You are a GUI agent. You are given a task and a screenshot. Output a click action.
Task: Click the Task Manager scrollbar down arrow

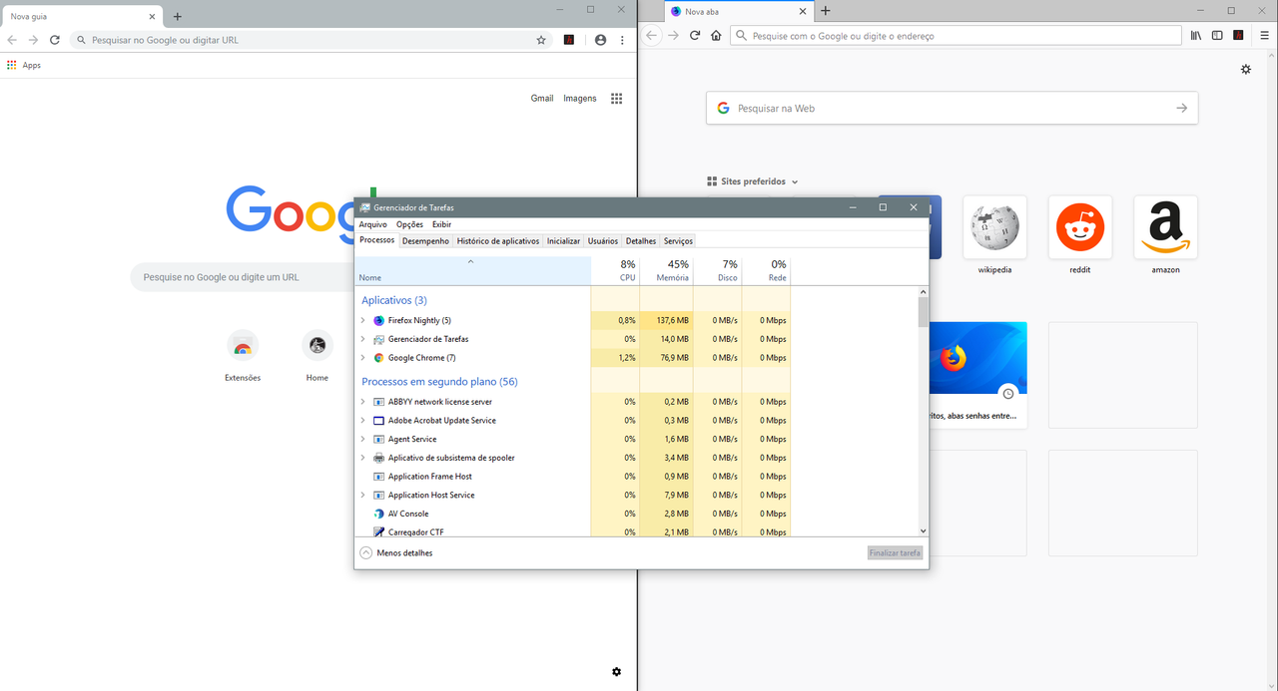[x=924, y=531]
